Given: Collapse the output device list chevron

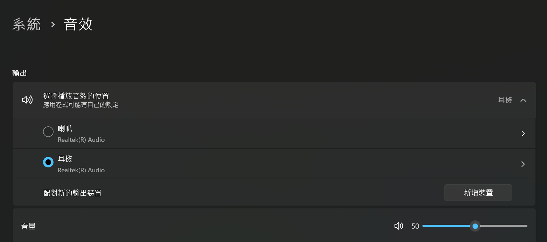Looking at the screenshot, I should point(523,100).
